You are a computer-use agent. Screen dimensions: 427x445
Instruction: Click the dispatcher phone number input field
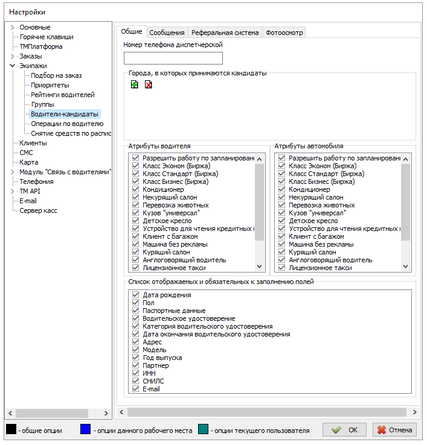pos(173,58)
